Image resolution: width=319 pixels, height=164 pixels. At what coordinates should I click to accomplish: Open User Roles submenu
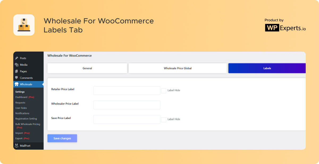click(x=21, y=108)
